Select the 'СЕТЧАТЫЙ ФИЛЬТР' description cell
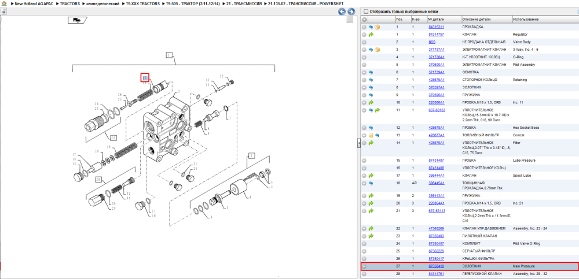This screenshot has width=579, height=279. 479,251
